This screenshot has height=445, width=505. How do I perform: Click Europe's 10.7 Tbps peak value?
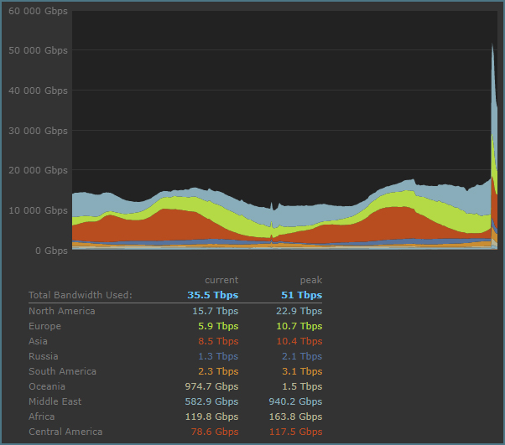tap(299, 326)
